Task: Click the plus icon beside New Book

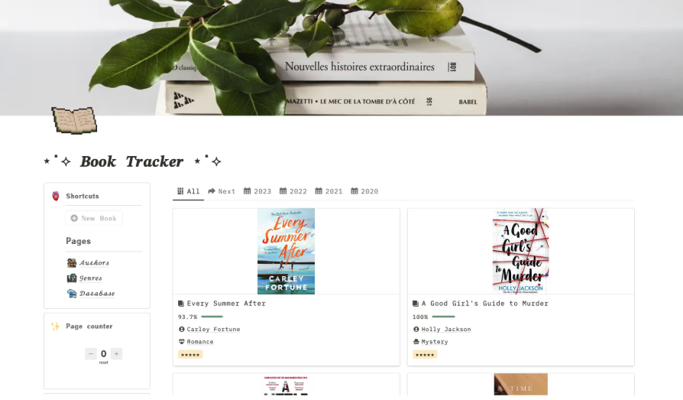Action: pos(74,218)
